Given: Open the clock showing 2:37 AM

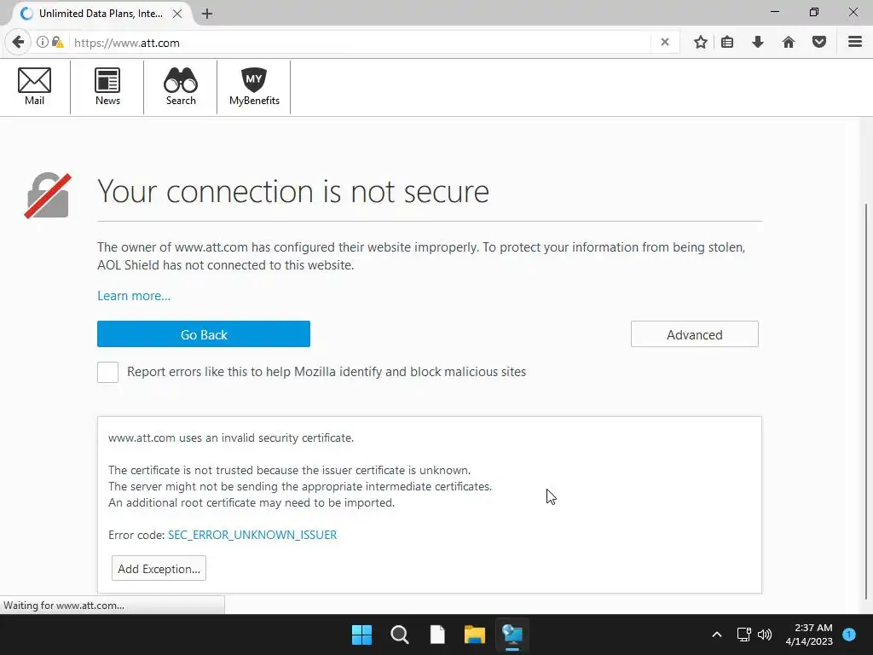Looking at the screenshot, I should pos(809,635).
